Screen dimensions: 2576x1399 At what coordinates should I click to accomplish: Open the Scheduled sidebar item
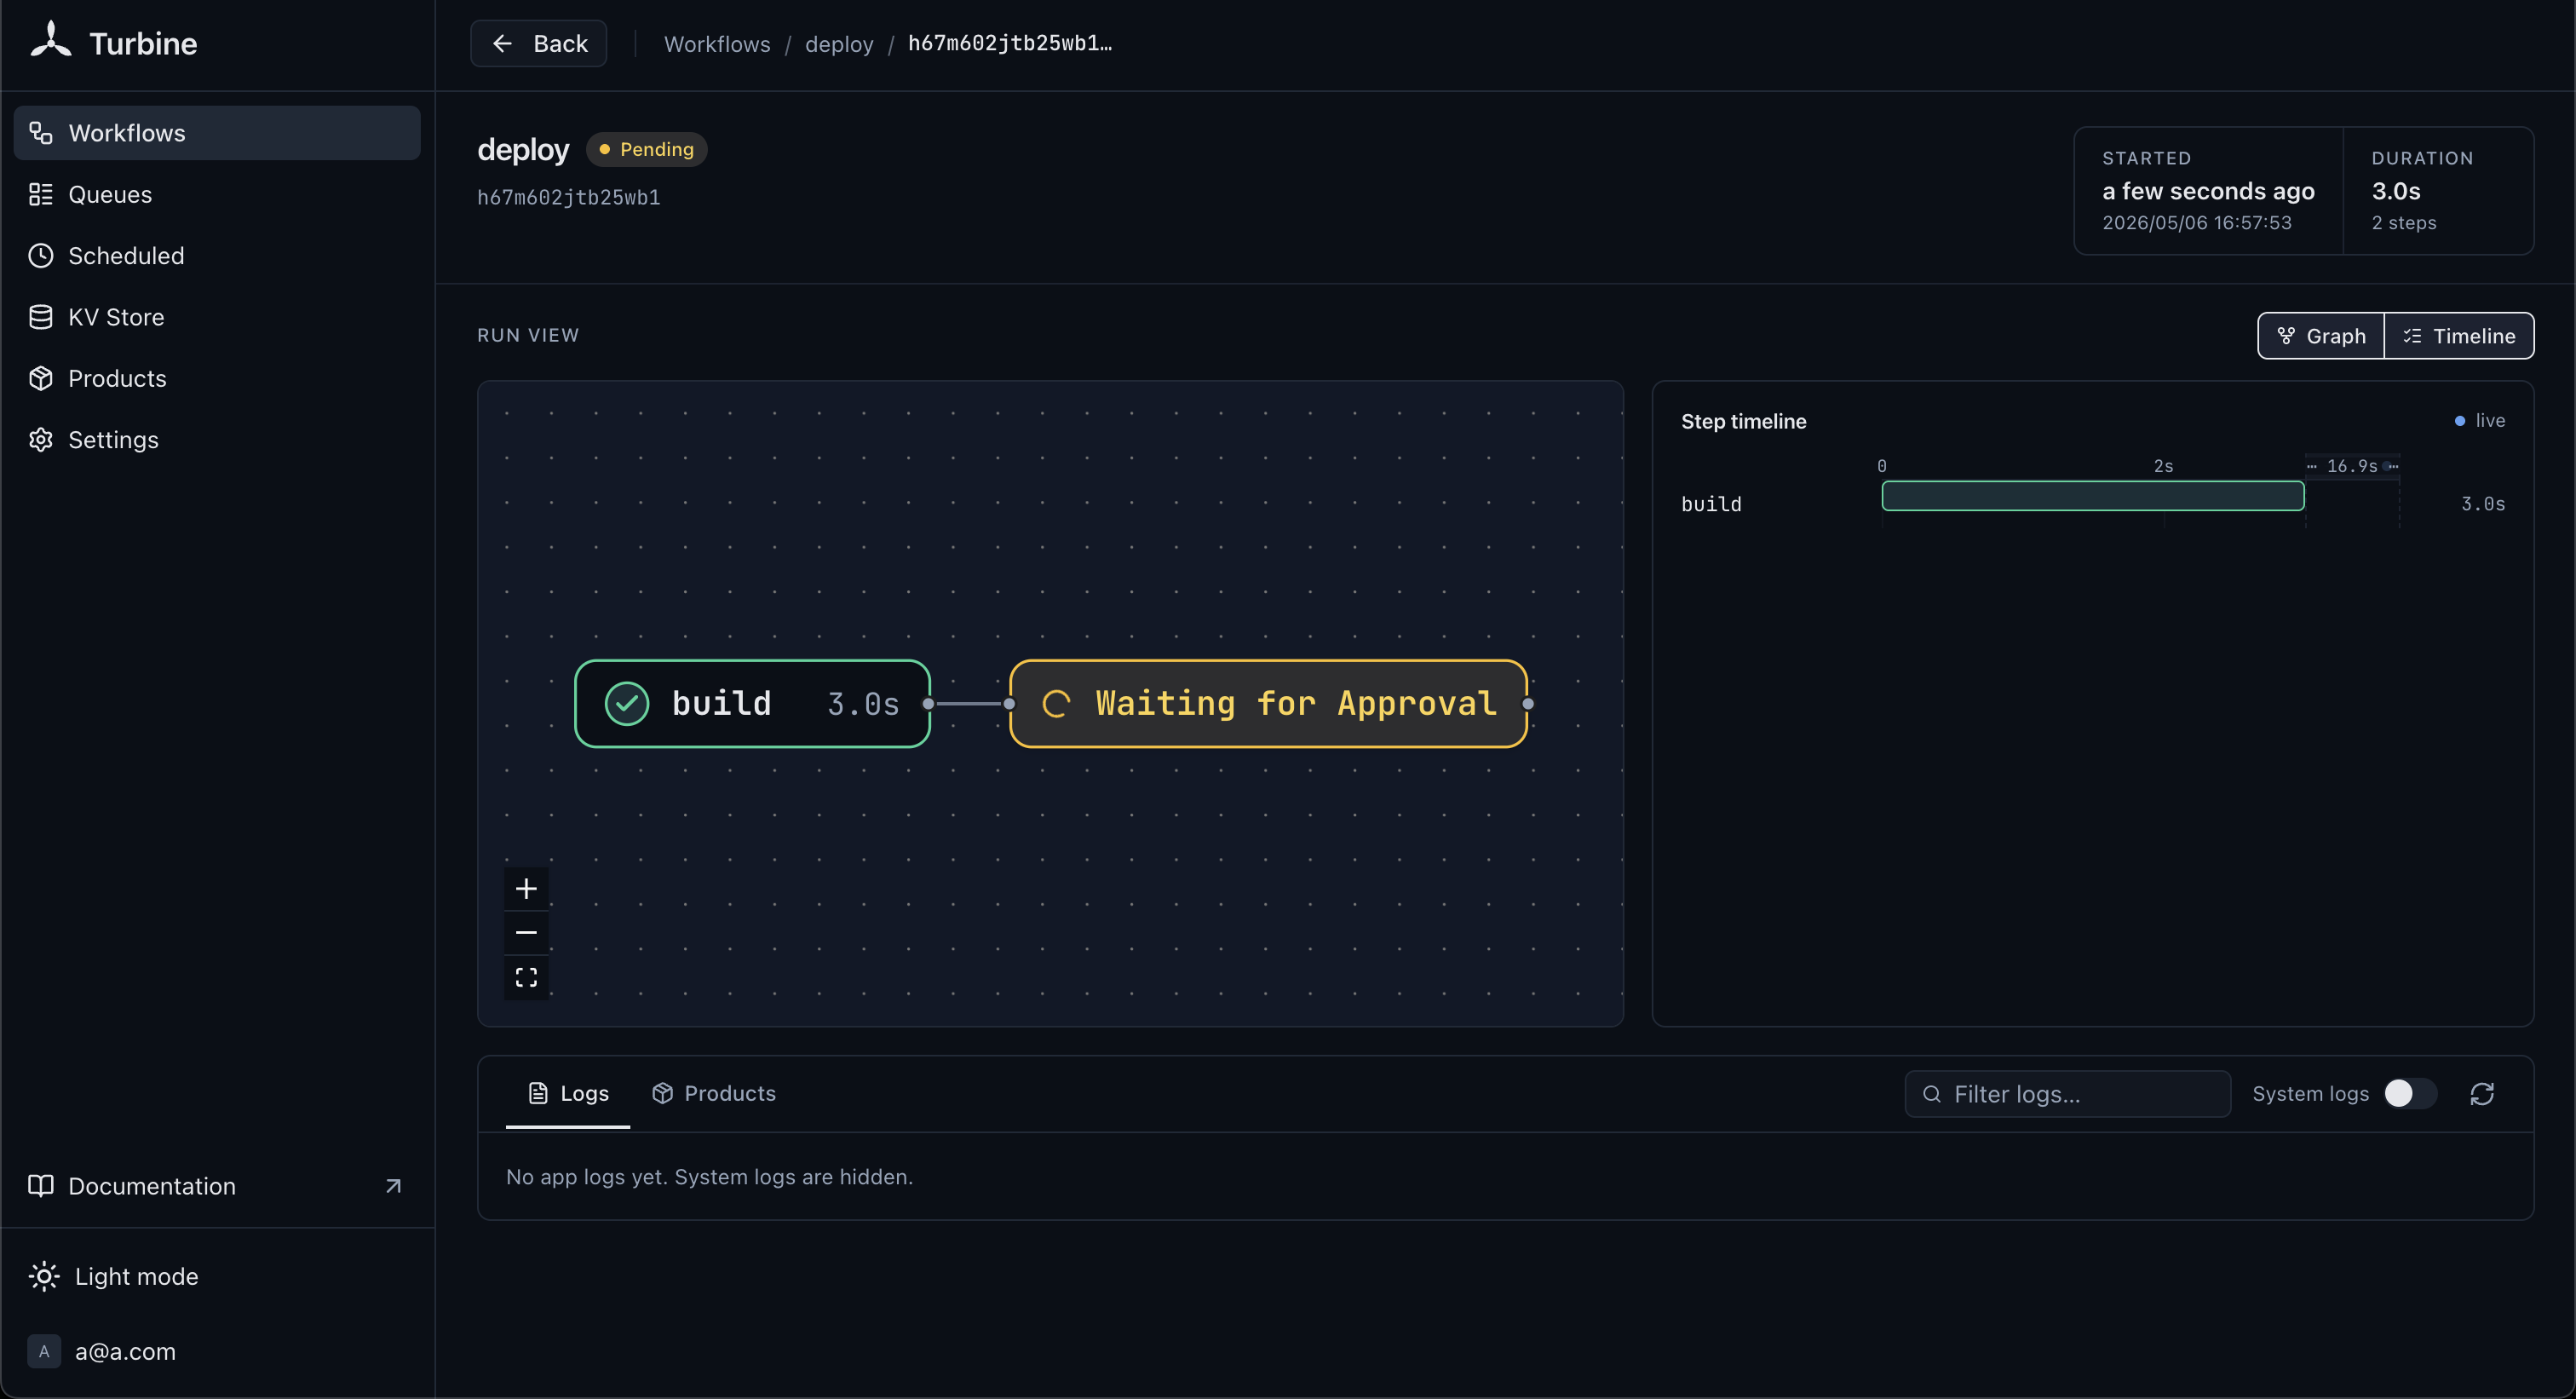(217, 256)
